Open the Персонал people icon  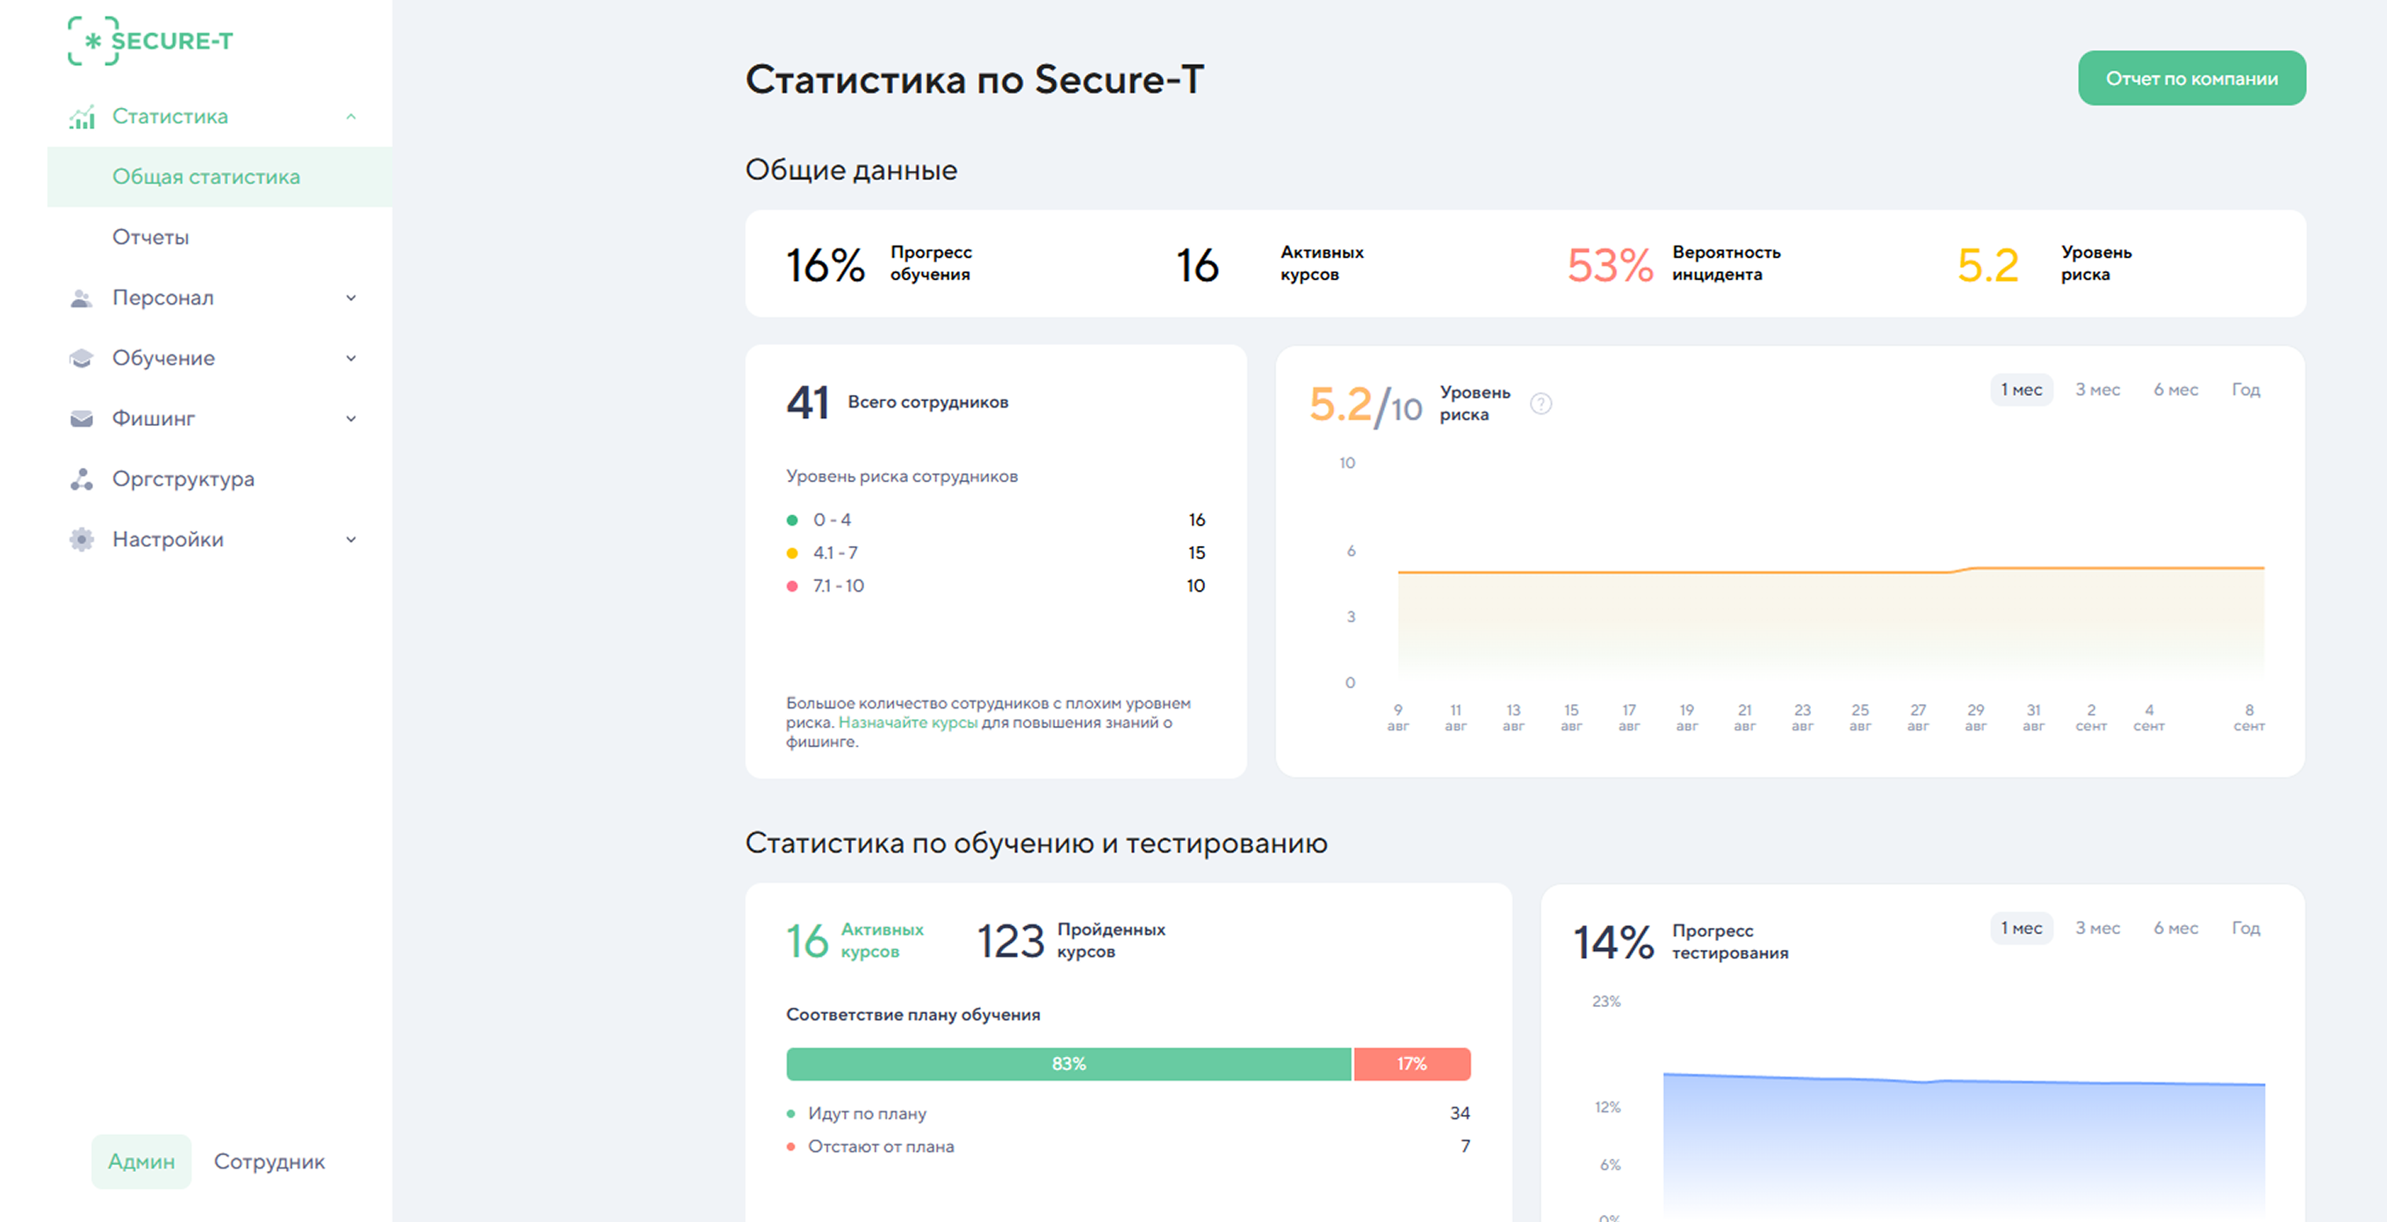[x=82, y=298]
